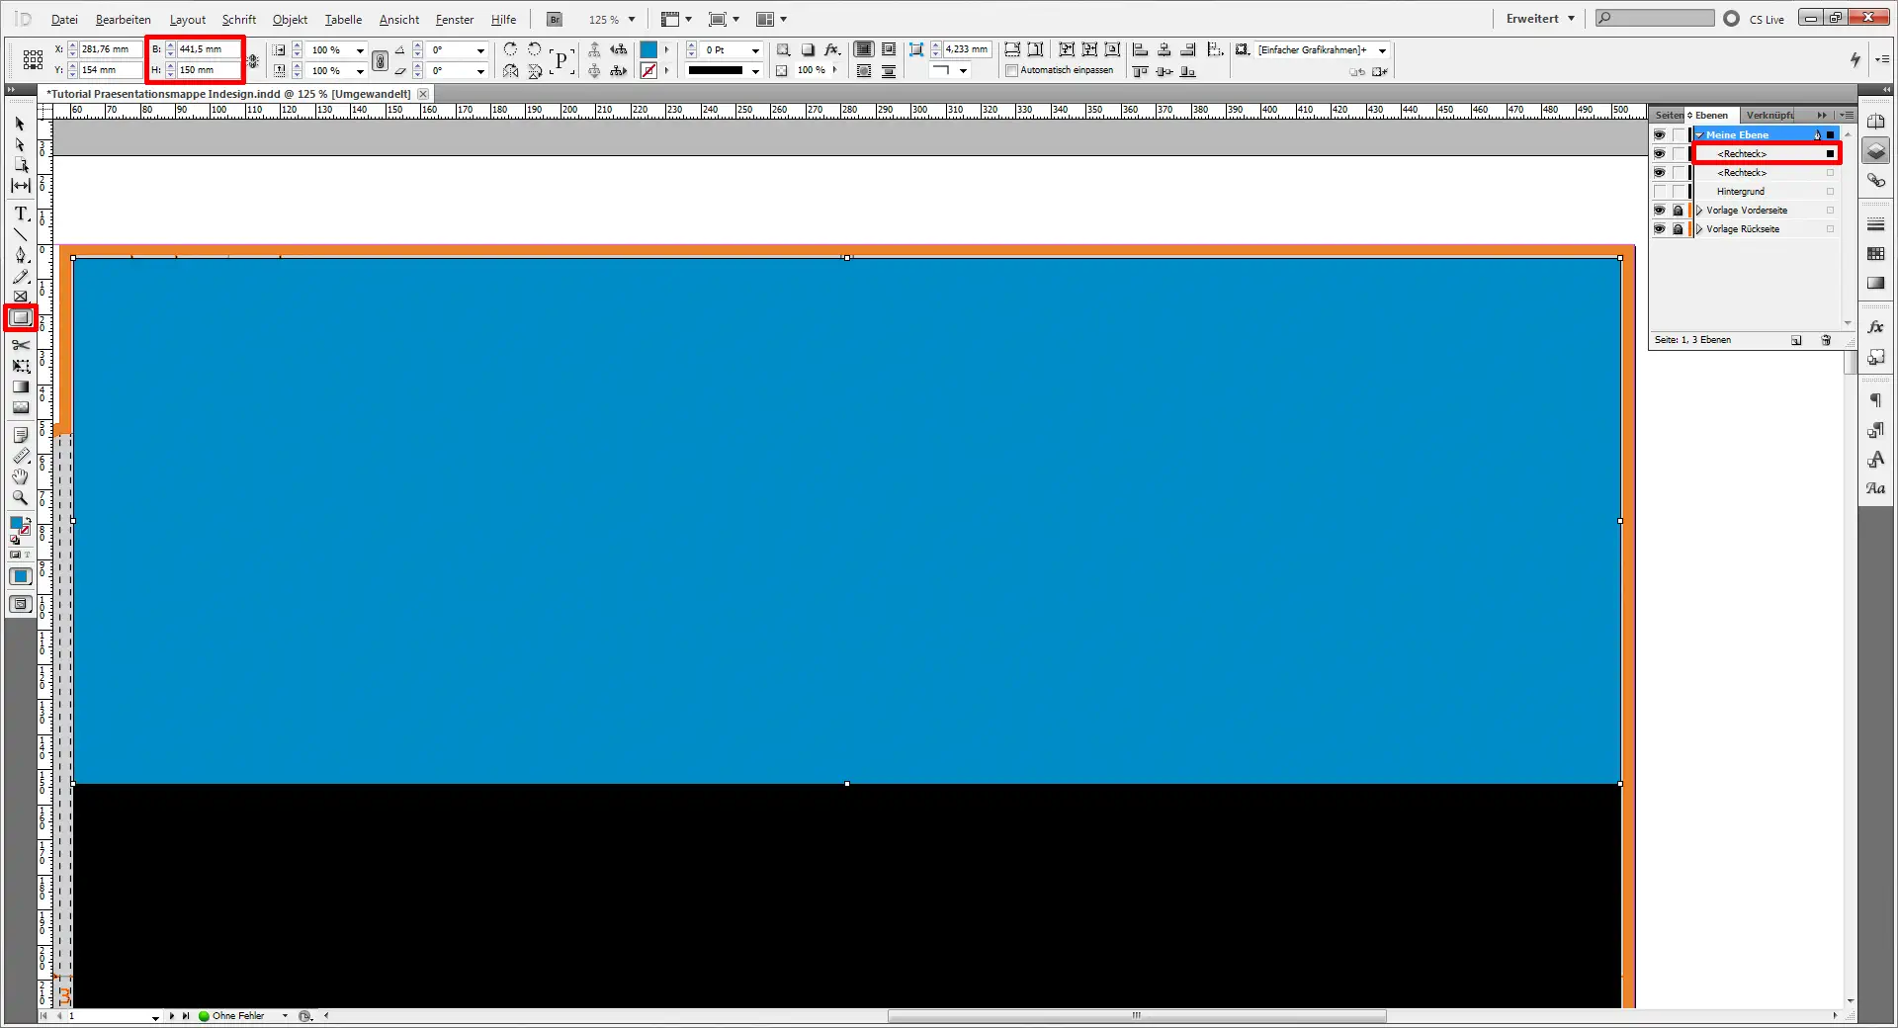Select the Type tool
Viewport: 1898px width, 1028px height.
pyautogui.click(x=20, y=214)
